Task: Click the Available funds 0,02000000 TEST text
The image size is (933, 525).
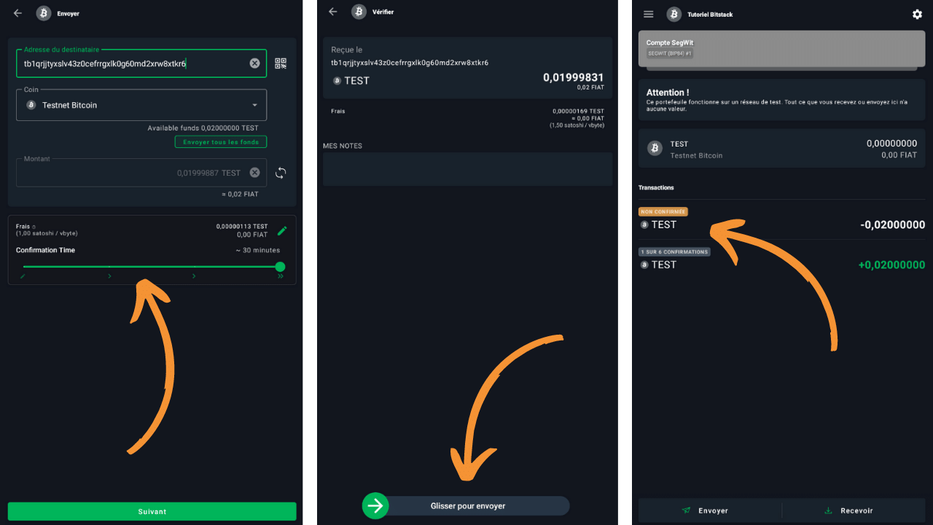Action: pos(203,128)
